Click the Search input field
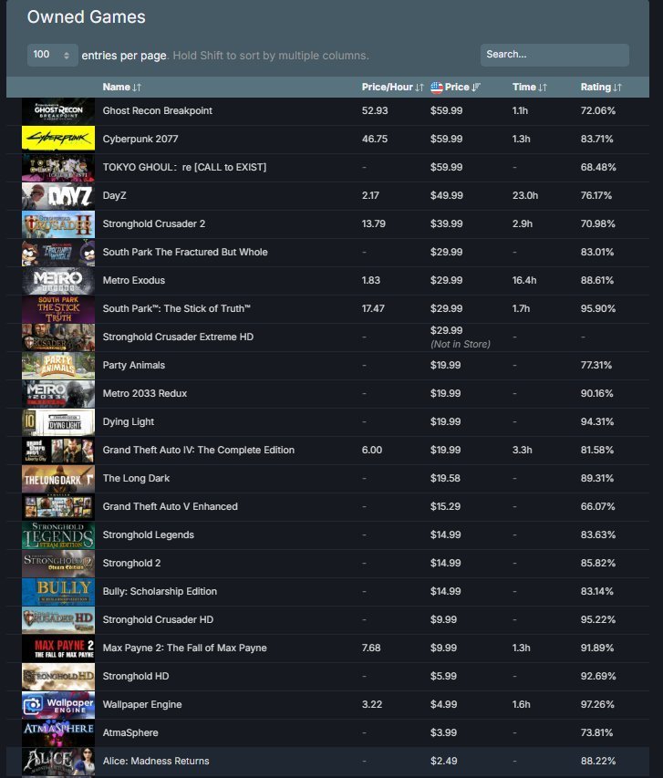663x778 pixels. (554, 55)
